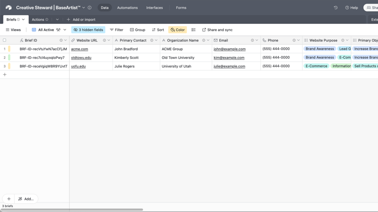Open the acme.com link

click(x=80, y=49)
